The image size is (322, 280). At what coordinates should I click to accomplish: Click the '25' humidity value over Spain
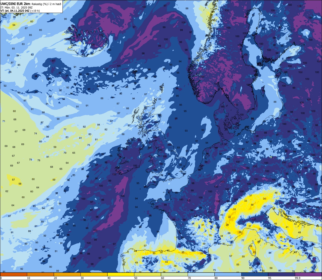pyautogui.click(x=183, y=252)
